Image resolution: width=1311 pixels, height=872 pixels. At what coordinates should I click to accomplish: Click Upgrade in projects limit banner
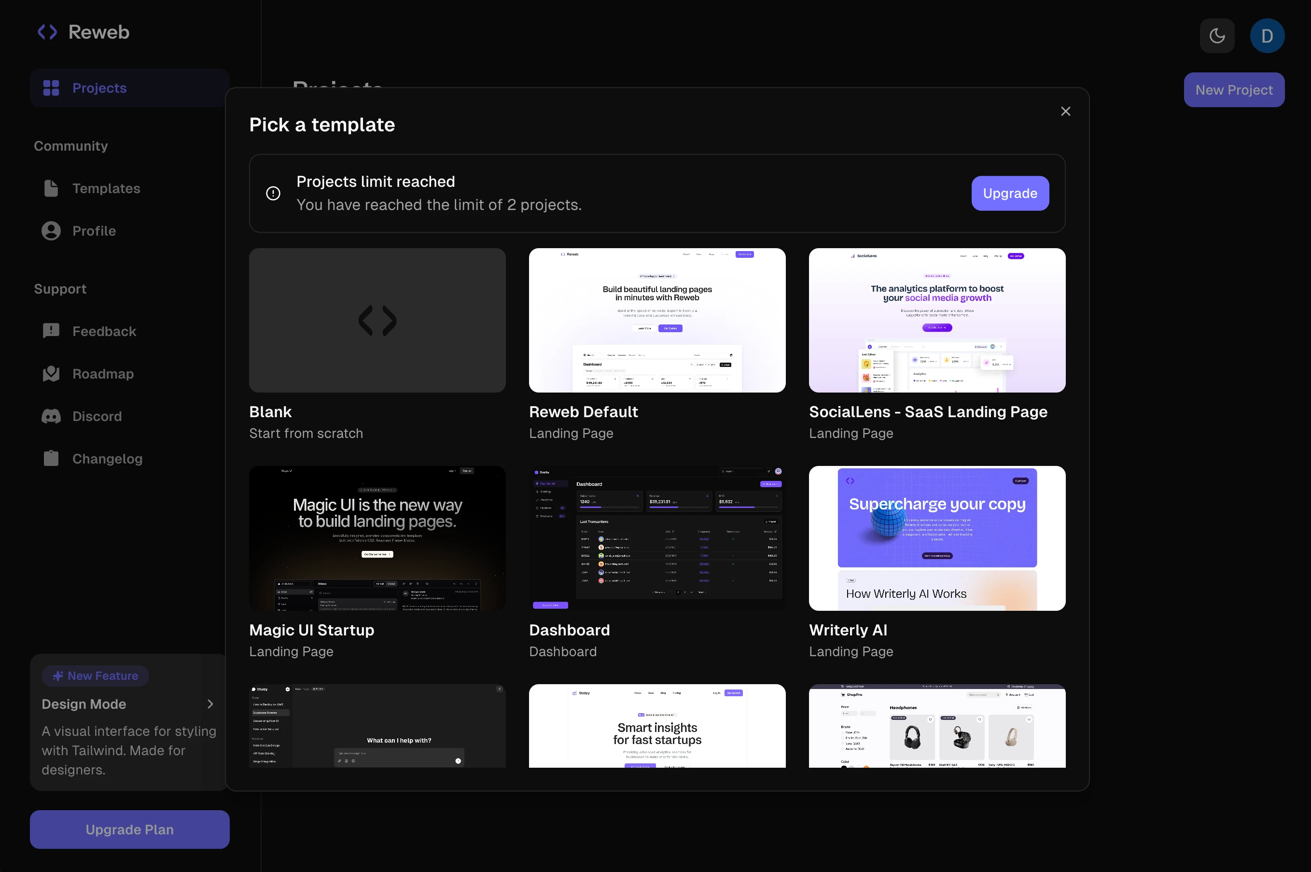[1010, 194]
